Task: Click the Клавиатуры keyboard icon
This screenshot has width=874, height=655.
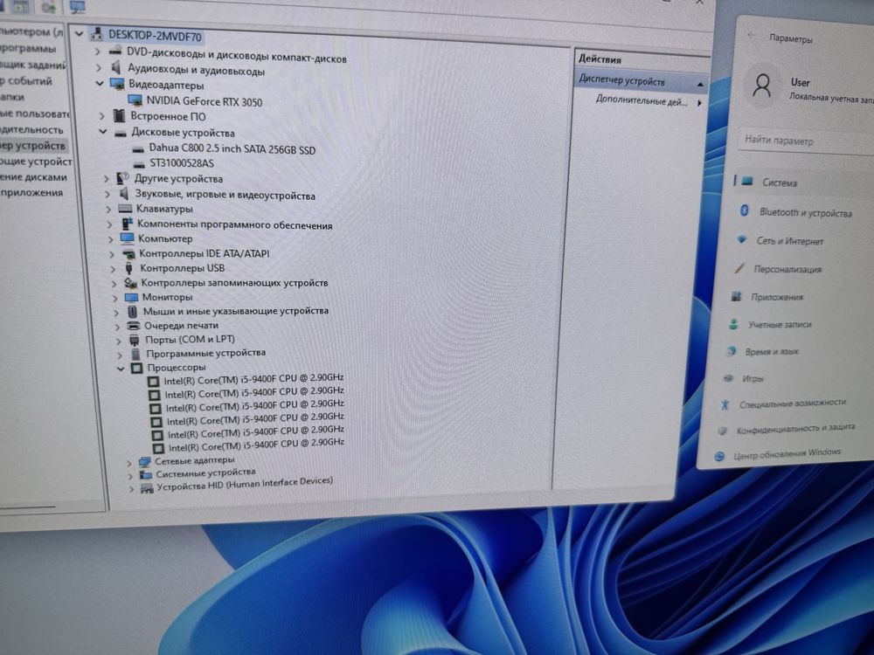Action: (x=125, y=209)
